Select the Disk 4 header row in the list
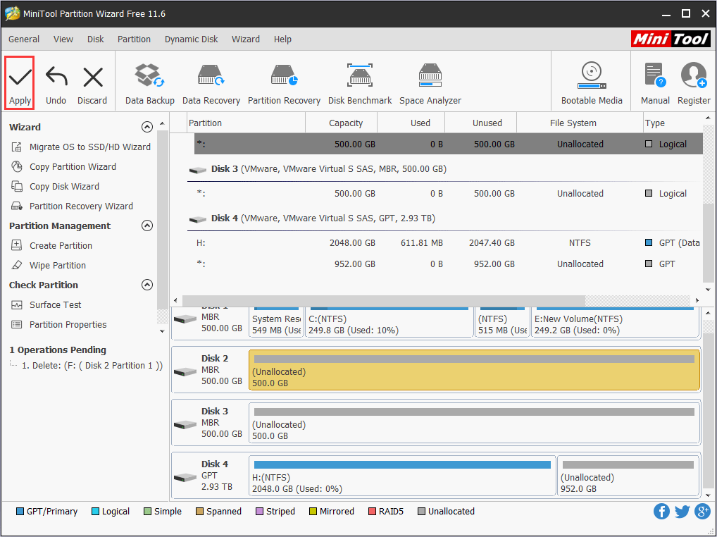 click(x=445, y=218)
